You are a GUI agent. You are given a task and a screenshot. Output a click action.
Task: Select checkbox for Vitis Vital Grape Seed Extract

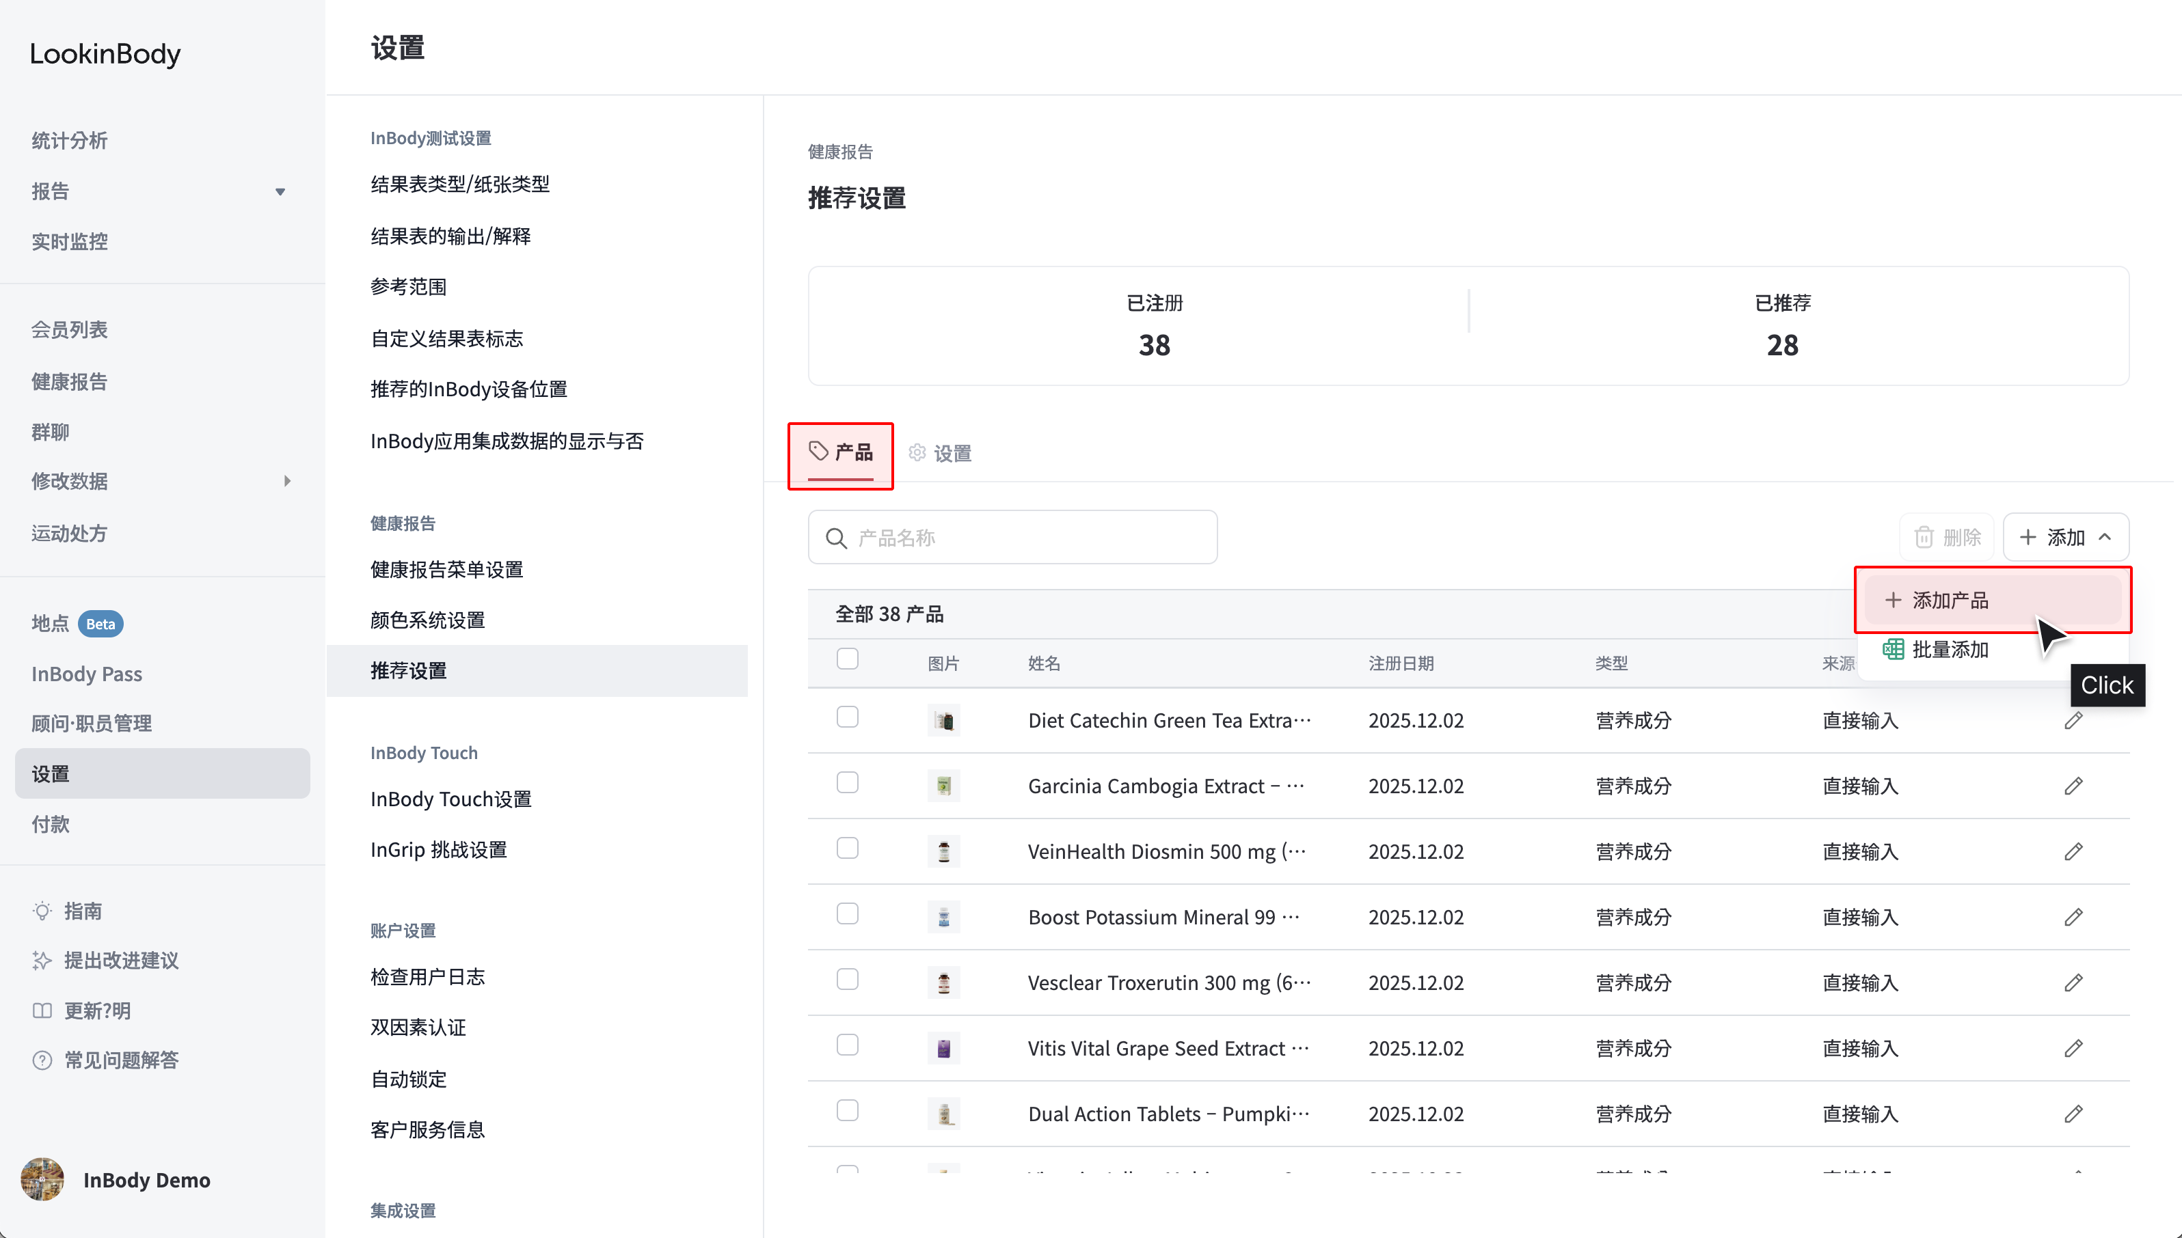[847, 1044]
